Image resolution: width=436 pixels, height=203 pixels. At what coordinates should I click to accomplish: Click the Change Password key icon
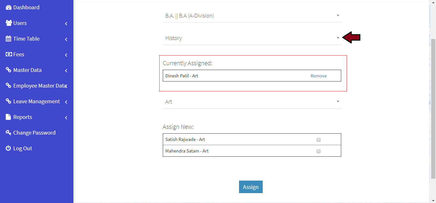(9, 133)
